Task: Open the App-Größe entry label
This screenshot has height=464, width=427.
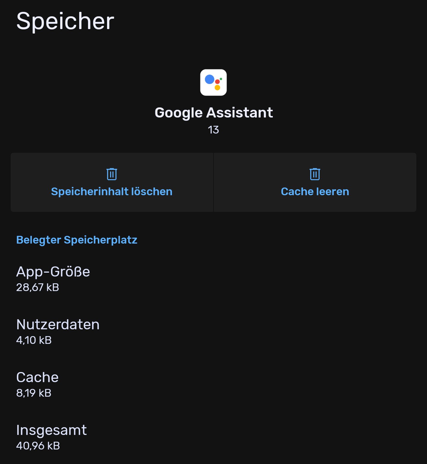Action: (x=53, y=272)
